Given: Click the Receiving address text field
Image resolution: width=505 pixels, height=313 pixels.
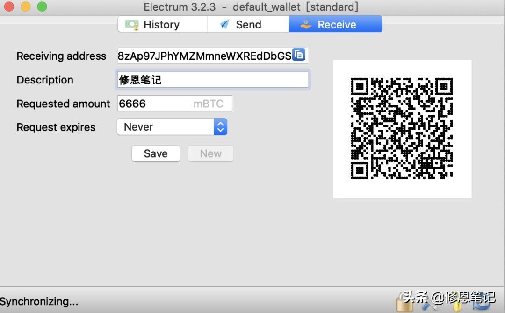Looking at the screenshot, I should point(204,56).
